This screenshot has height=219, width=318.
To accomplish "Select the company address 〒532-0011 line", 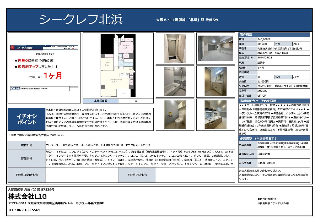I will tap(56, 203).
